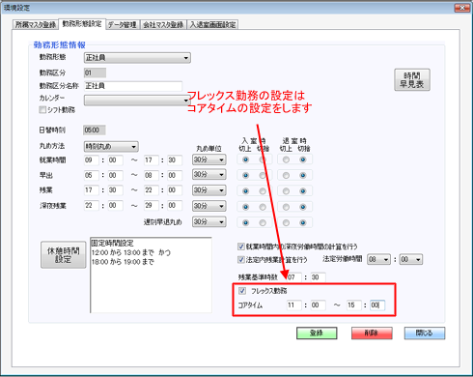The height and width of the screenshot is (377, 473).
Task: Select 入室時 切上 radio for 早出
Action: [x=246, y=176]
